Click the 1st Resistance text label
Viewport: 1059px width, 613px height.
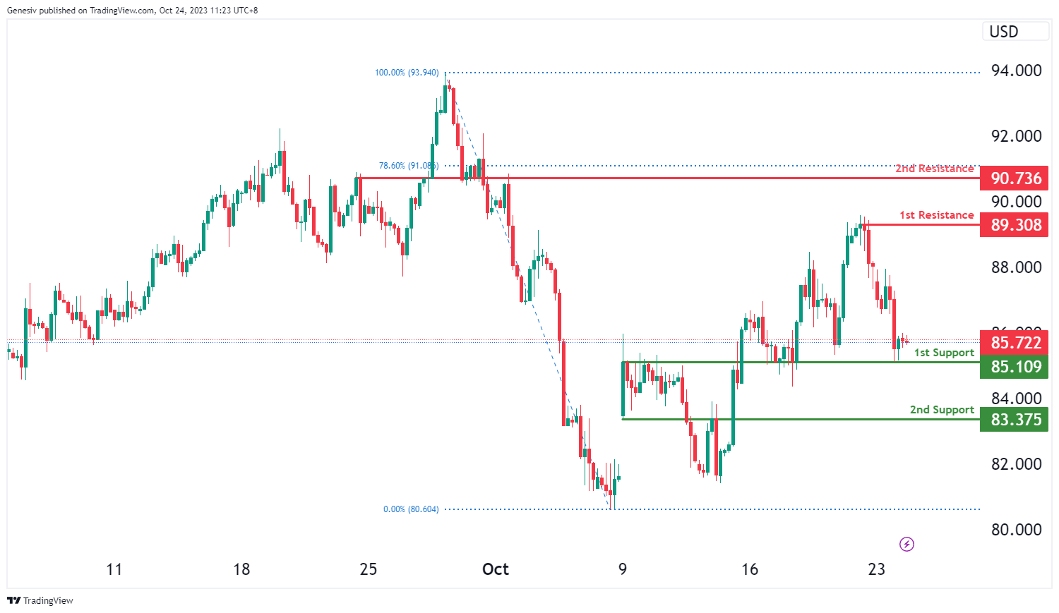click(x=936, y=215)
